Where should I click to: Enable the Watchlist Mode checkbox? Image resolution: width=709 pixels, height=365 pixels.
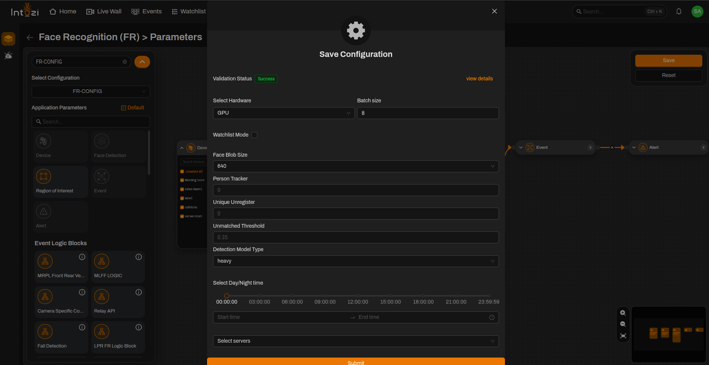(254, 135)
